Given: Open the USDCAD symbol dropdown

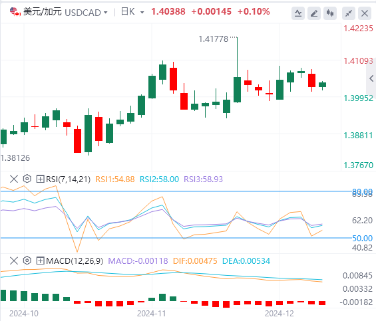Looking at the screenshot, I should pyautogui.click(x=105, y=12).
